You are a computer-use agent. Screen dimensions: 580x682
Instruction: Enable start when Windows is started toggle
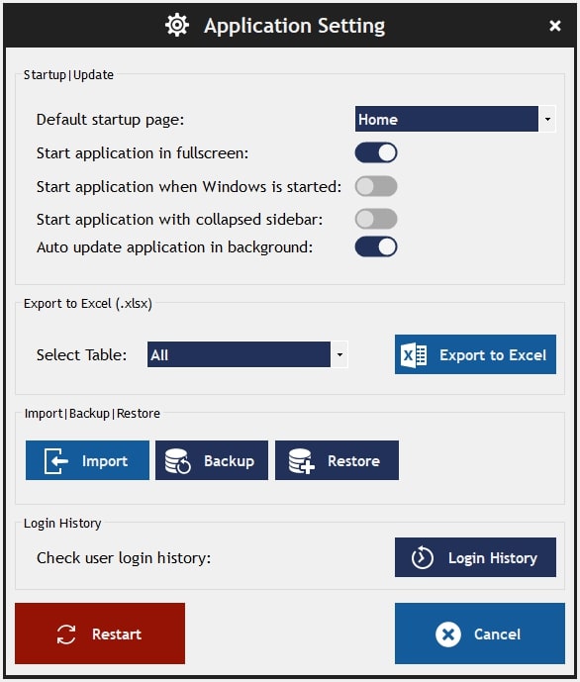tap(376, 186)
